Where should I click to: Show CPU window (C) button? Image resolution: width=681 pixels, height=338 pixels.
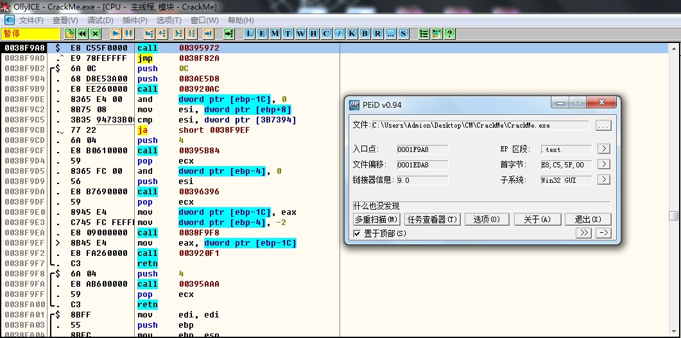pos(326,34)
